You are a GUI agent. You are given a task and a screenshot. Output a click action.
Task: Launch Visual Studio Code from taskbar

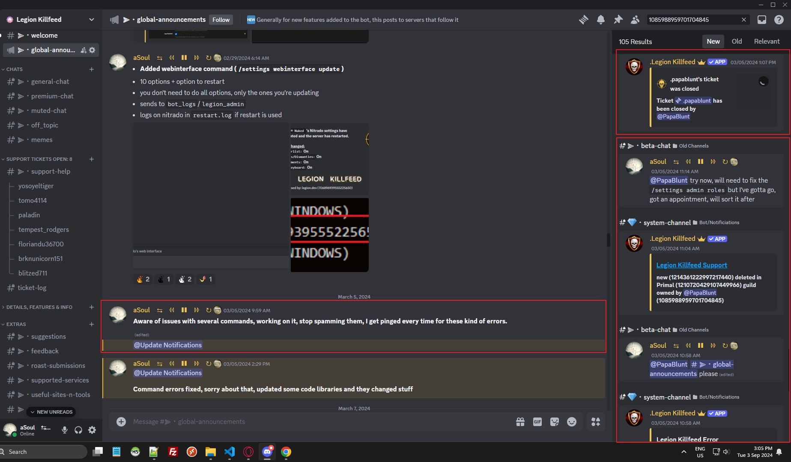(x=230, y=452)
